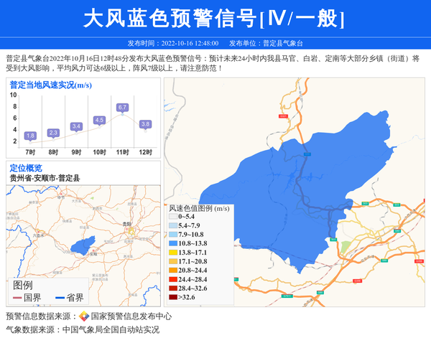Click the >32.6 dark red legend swatch
The height and width of the screenshot is (338, 431).
pyautogui.click(x=172, y=297)
